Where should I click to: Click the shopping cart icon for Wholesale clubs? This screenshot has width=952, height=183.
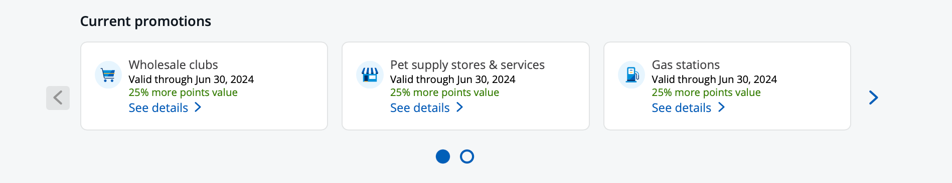108,75
